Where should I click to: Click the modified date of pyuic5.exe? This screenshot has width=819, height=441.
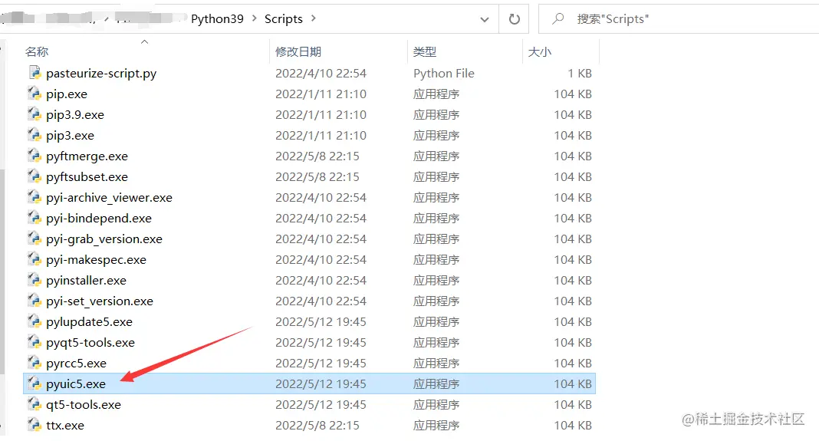(x=321, y=384)
